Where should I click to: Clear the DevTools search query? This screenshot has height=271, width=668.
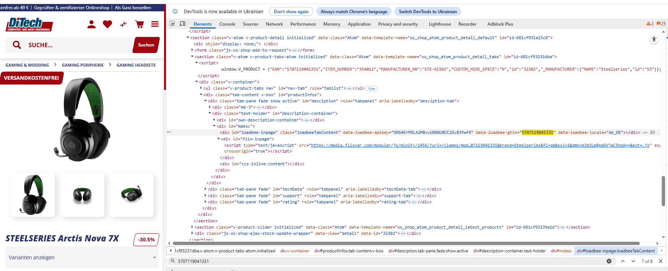[x=609, y=261]
